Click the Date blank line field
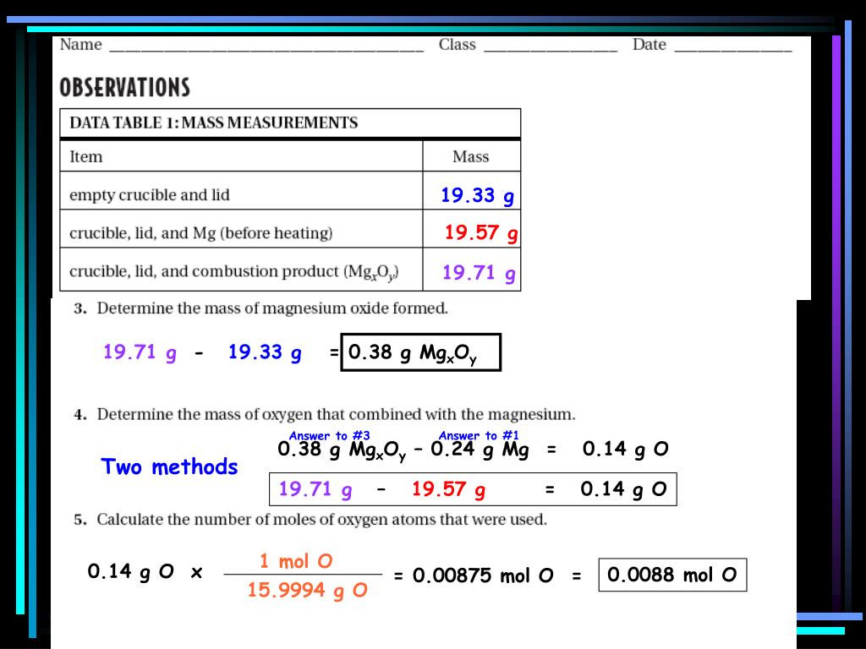Viewport: 866px width, 649px height. point(733,47)
